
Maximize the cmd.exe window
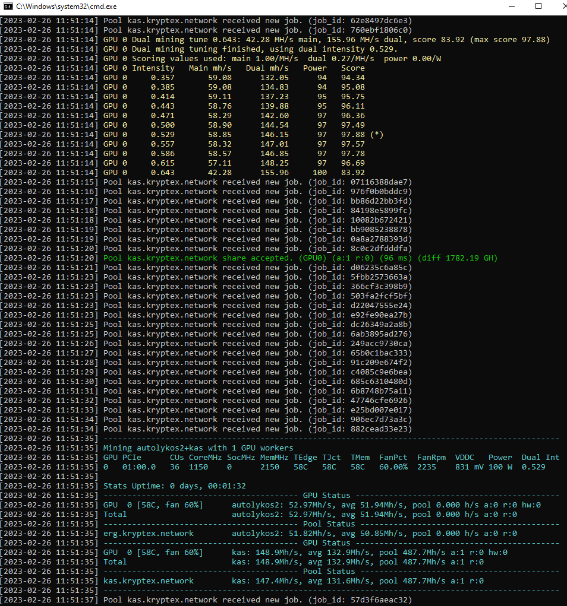[x=538, y=6]
